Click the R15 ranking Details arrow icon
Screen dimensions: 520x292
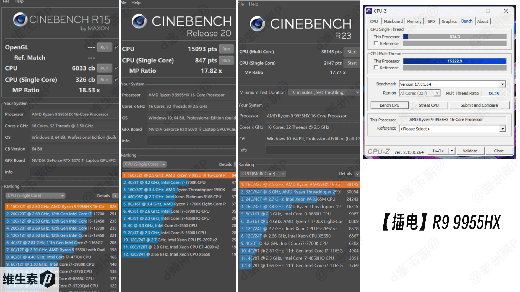(115, 195)
